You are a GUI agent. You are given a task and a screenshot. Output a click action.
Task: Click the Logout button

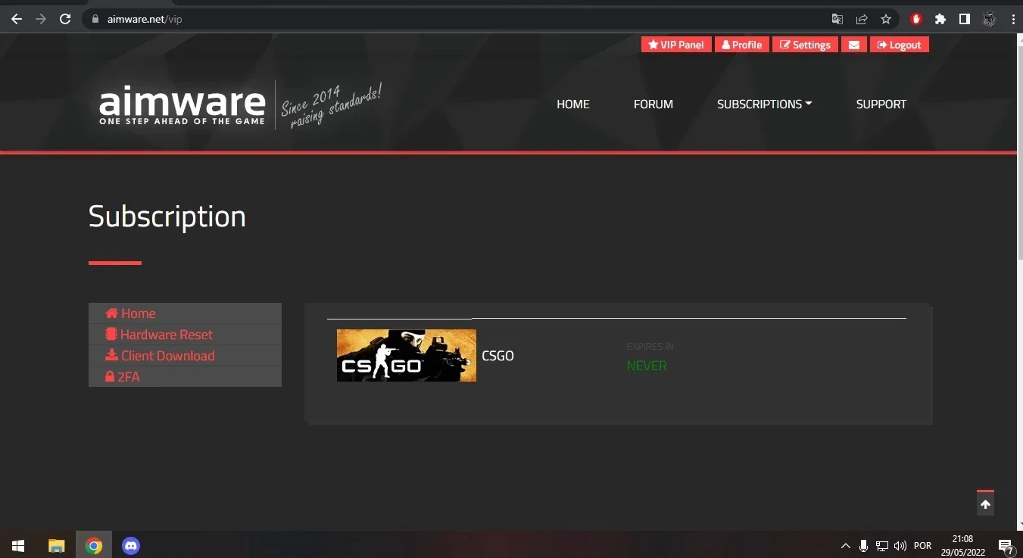[x=899, y=45]
